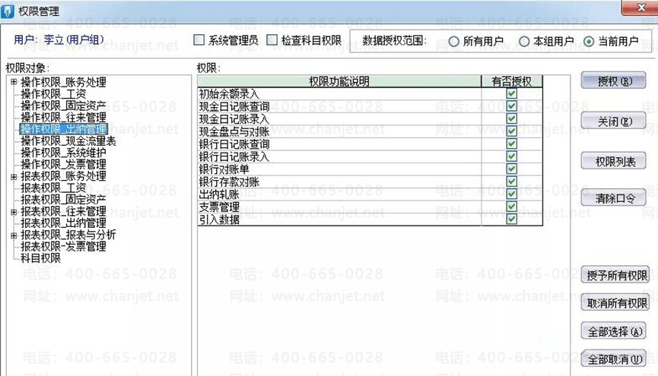Click the 权限功能说明 column header
Image resolution: width=658 pixels, height=376 pixels.
339,81
